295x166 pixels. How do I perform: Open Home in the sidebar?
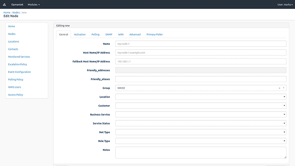pyautogui.click(x=11, y=26)
